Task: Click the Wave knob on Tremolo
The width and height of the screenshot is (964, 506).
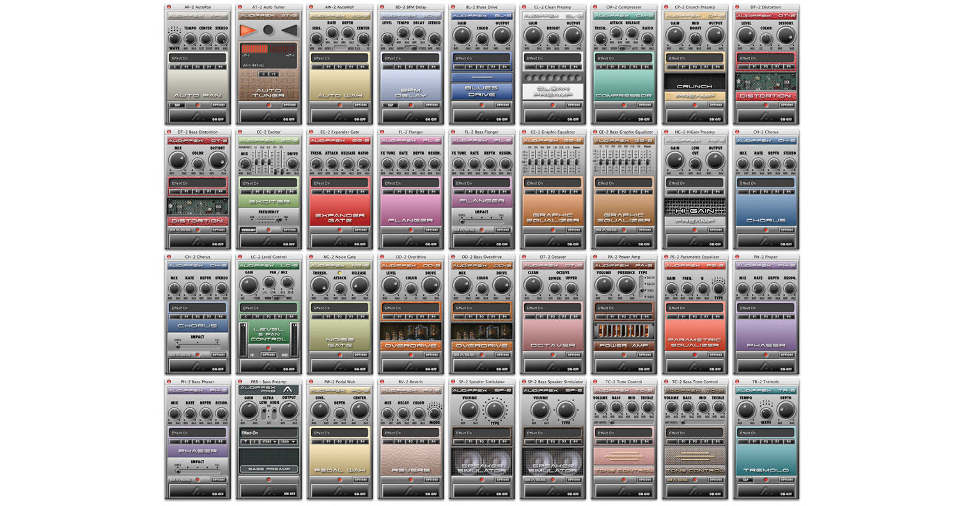Action: (x=766, y=413)
